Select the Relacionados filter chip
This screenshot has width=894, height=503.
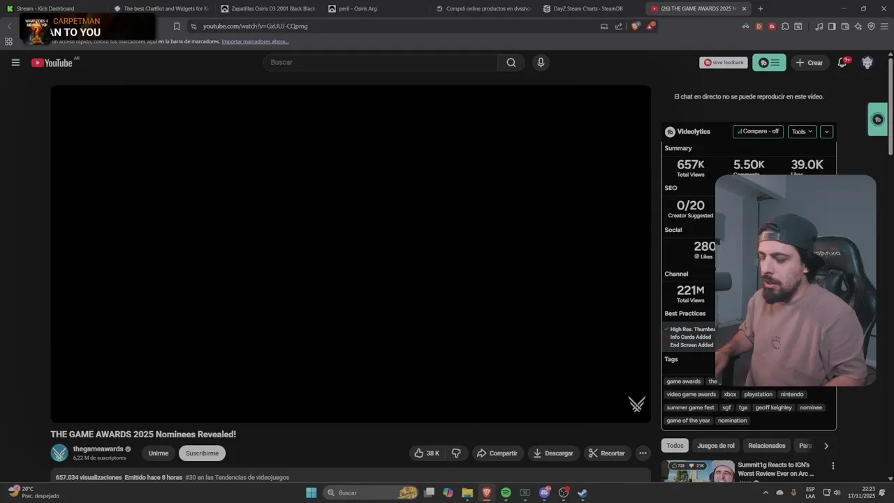tap(767, 446)
